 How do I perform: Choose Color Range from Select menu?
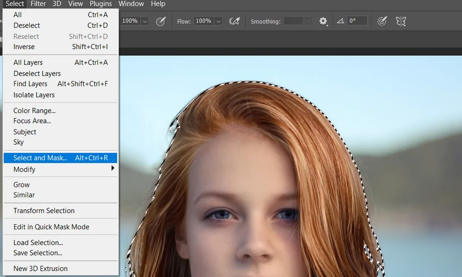34,111
